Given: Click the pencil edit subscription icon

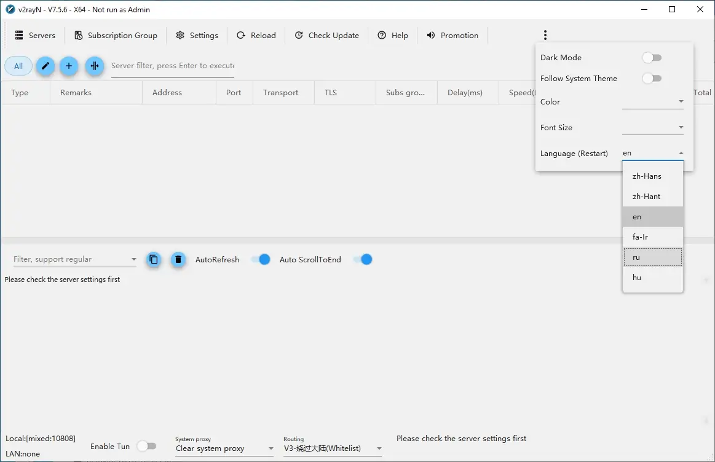Looking at the screenshot, I should click(x=45, y=66).
